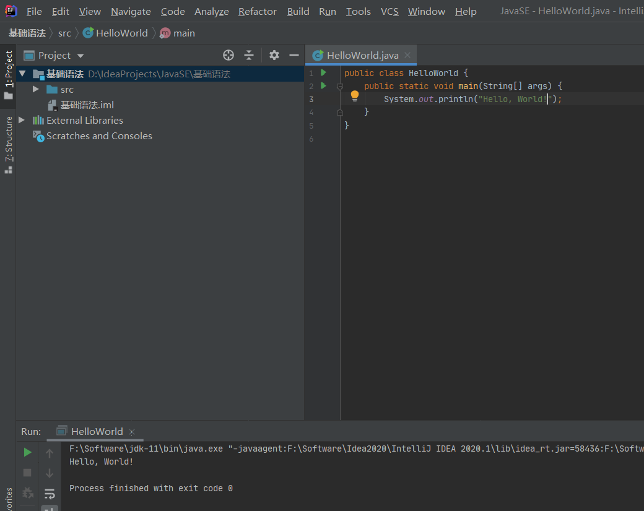Click src in the breadcrumb bar
The width and height of the screenshot is (644, 511).
pyautogui.click(x=64, y=33)
